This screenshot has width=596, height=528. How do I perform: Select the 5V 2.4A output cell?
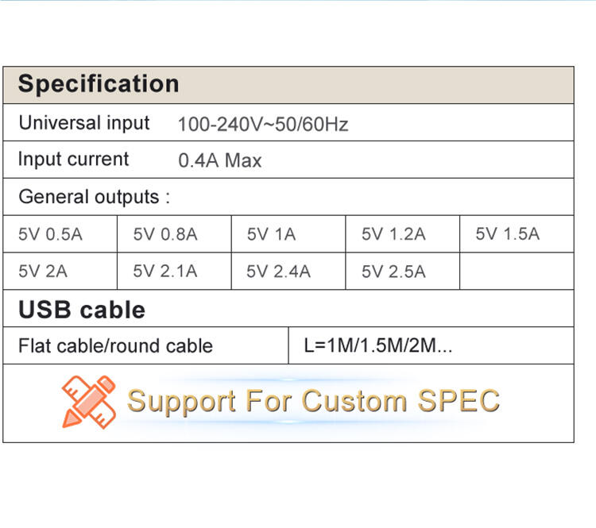pos(288,272)
